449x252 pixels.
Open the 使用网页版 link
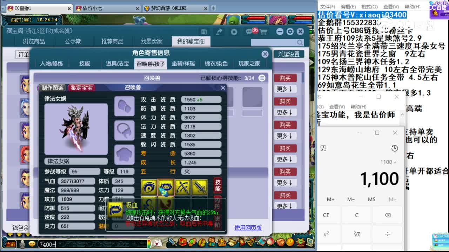248,227
